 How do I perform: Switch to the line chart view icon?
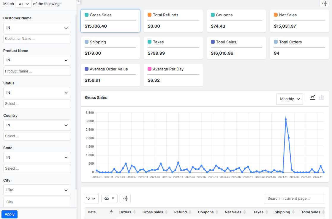click(313, 97)
